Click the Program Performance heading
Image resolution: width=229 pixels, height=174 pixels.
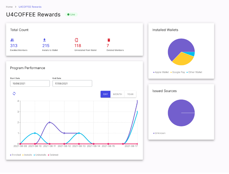(27, 68)
